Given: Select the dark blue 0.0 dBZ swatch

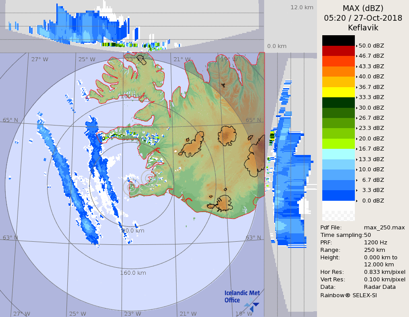Looking at the screenshot, I should click(338, 195).
